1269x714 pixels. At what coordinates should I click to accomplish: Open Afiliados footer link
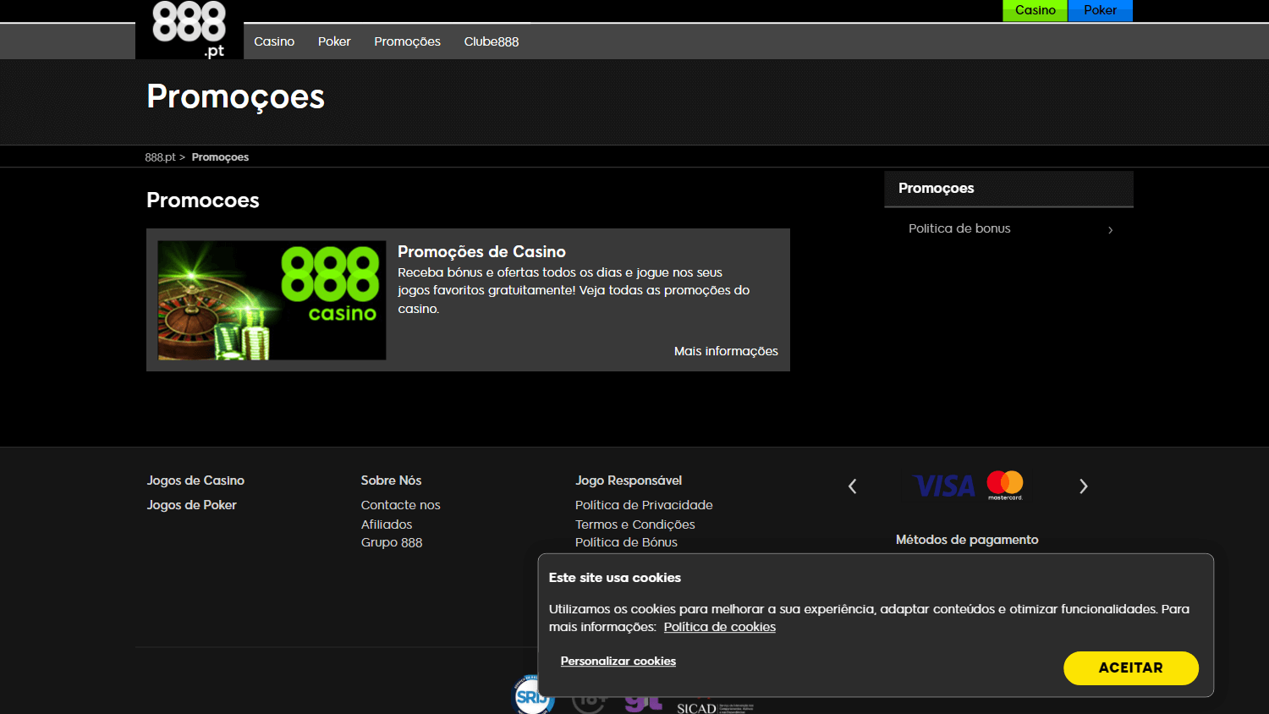(387, 525)
